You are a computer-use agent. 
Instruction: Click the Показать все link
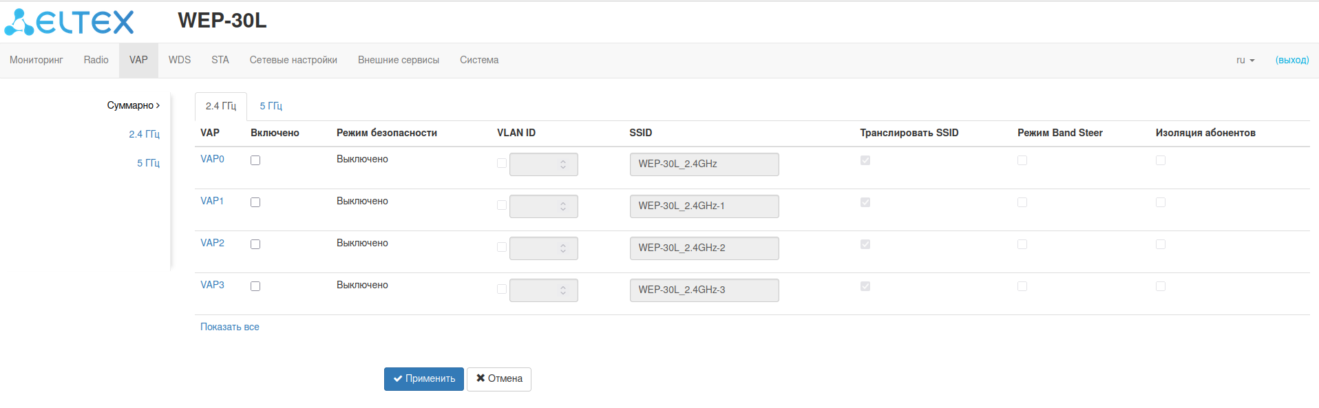pos(229,327)
